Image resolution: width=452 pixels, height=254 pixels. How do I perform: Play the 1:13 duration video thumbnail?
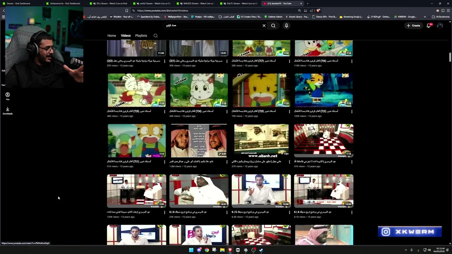click(x=323, y=140)
